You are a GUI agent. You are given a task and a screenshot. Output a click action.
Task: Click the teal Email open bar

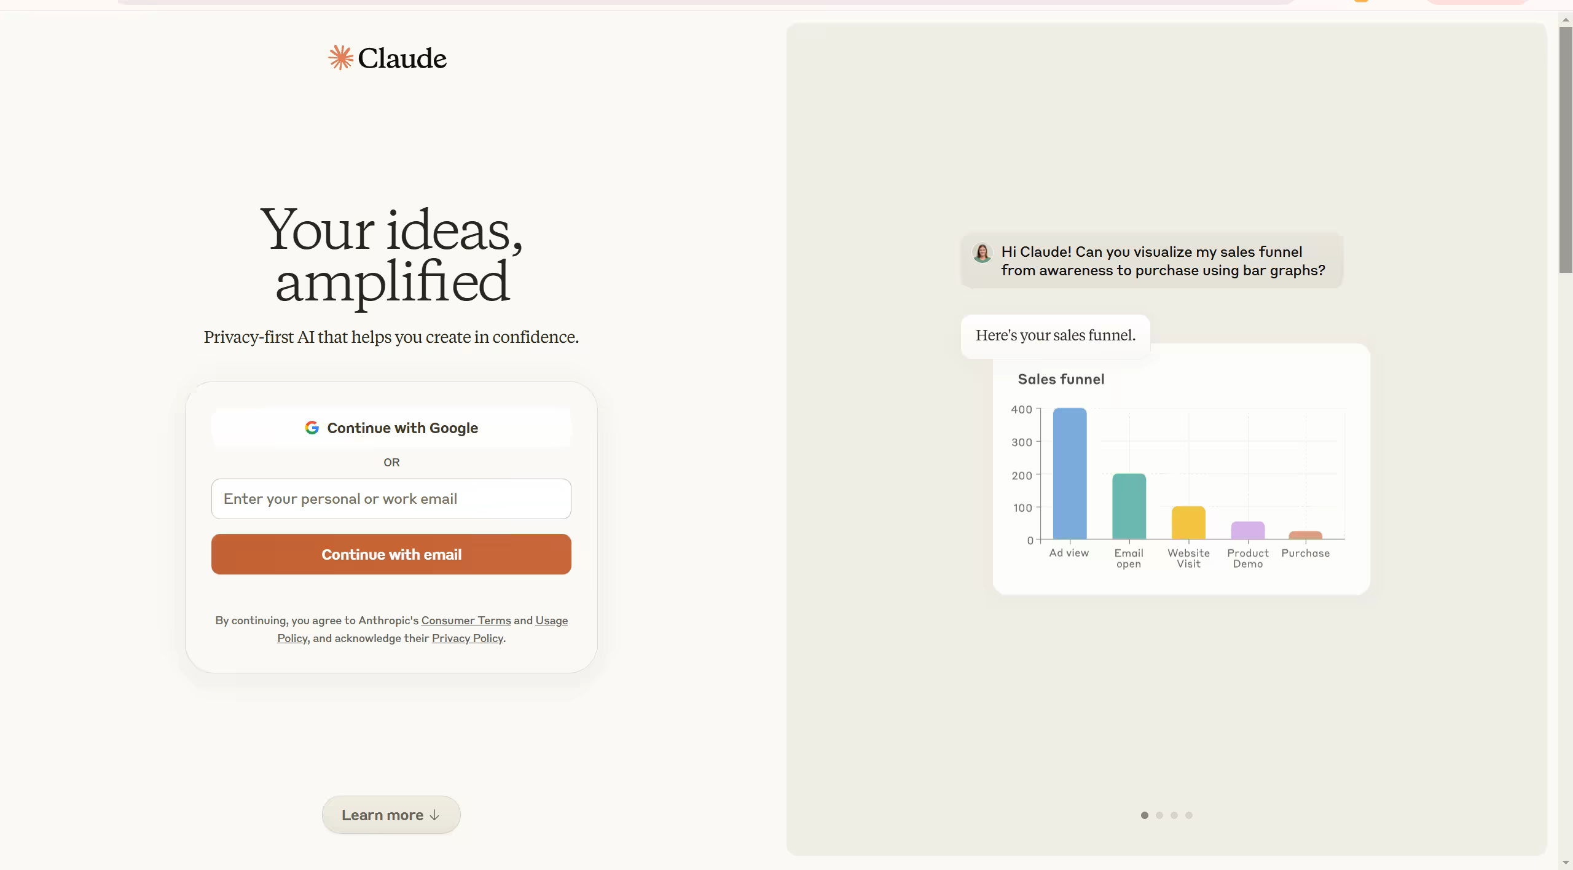[1129, 506]
